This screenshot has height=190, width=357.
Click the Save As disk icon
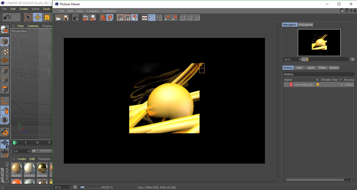[66, 18]
